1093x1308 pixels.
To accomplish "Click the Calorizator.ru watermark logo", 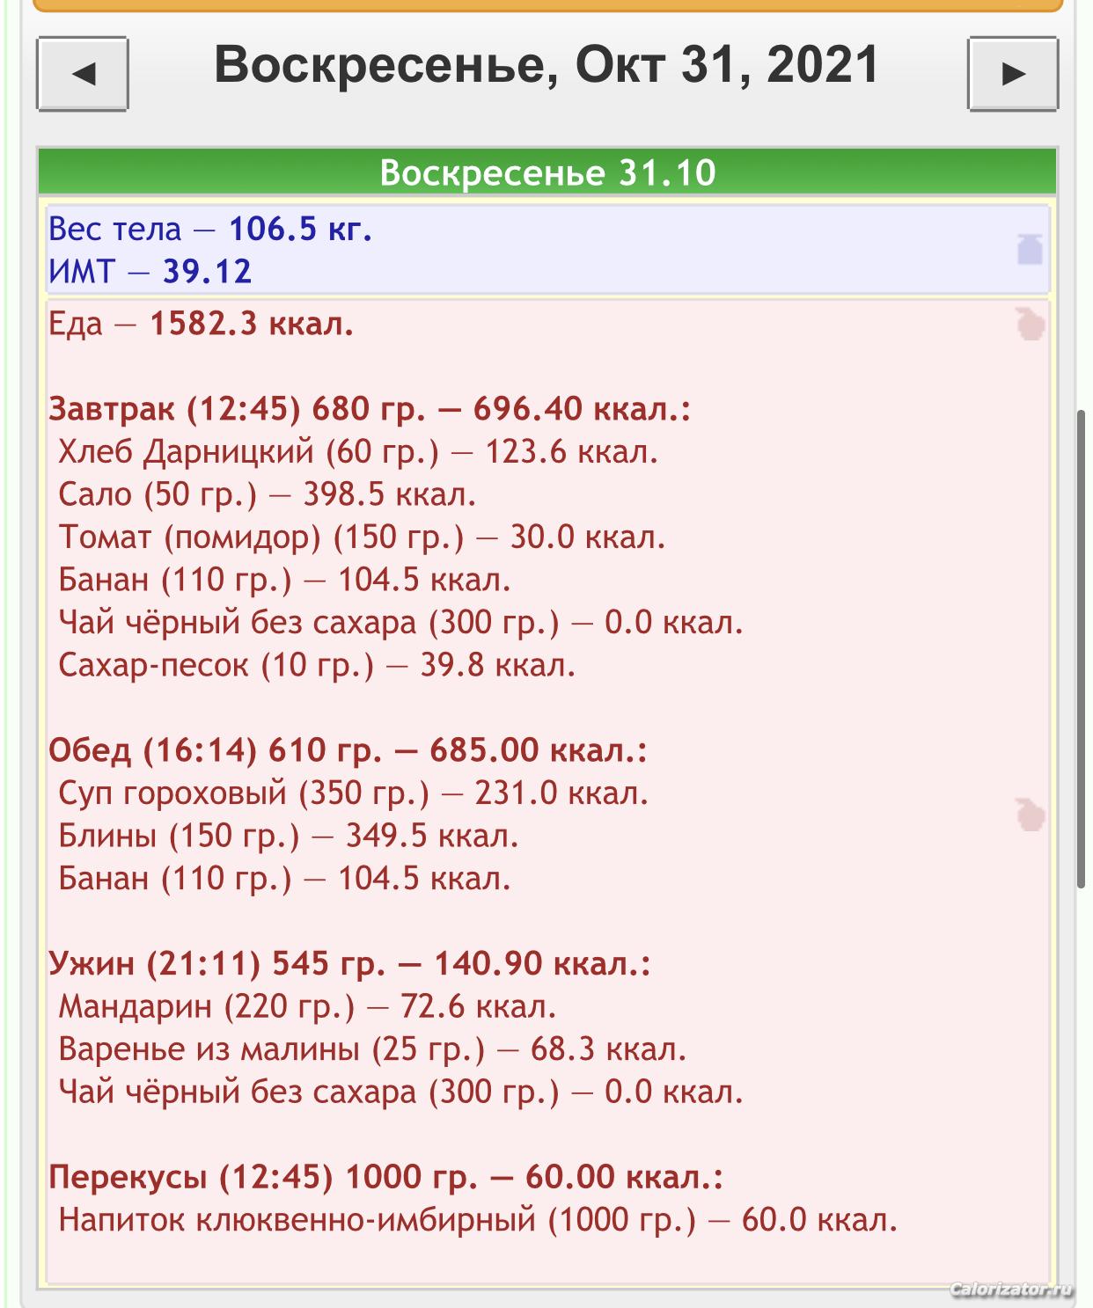I will [1011, 1290].
